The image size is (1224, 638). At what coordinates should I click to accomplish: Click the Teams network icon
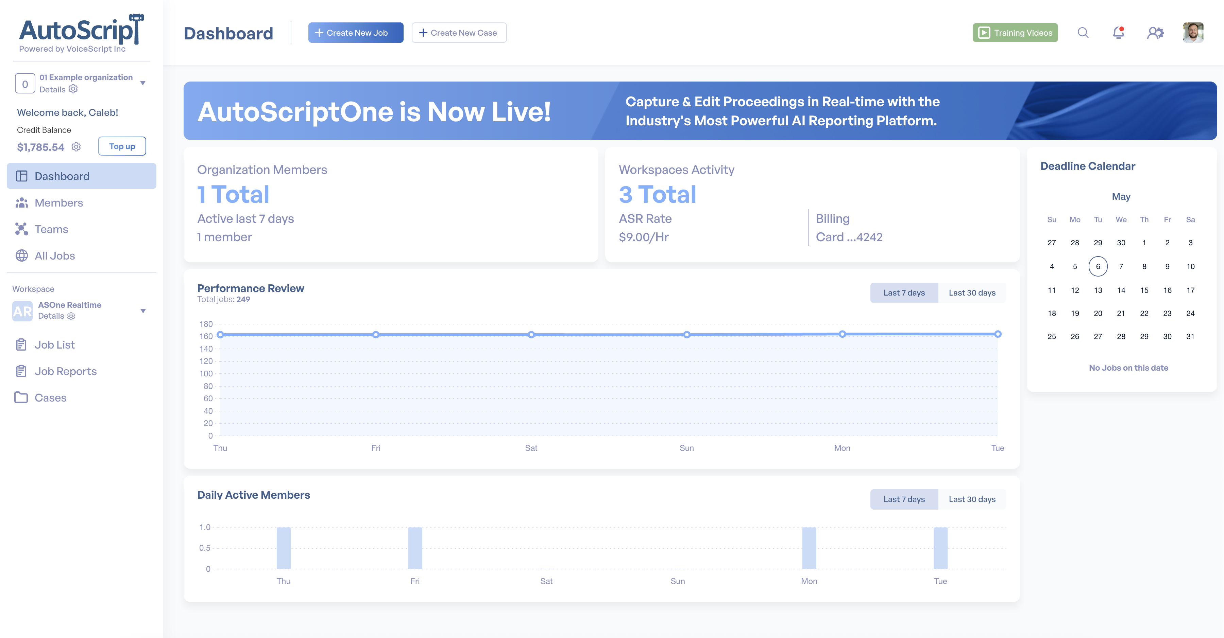[22, 229]
